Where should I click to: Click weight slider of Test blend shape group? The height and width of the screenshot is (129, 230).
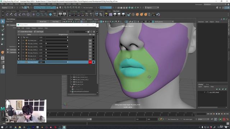click(57, 37)
